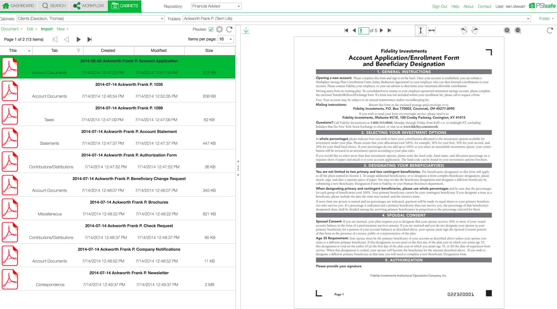Open the Repository dropdown
The height and width of the screenshot is (309, 557).
pos(216,6)
